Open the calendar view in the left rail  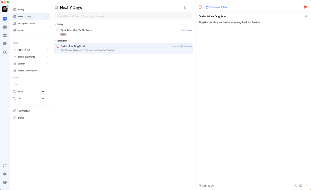(x=5, y=27)
